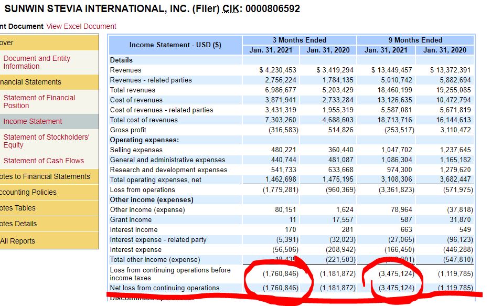Screen dimensions: 502x306
Task: Click the Loss from operations row label
Action: (142, 189)
